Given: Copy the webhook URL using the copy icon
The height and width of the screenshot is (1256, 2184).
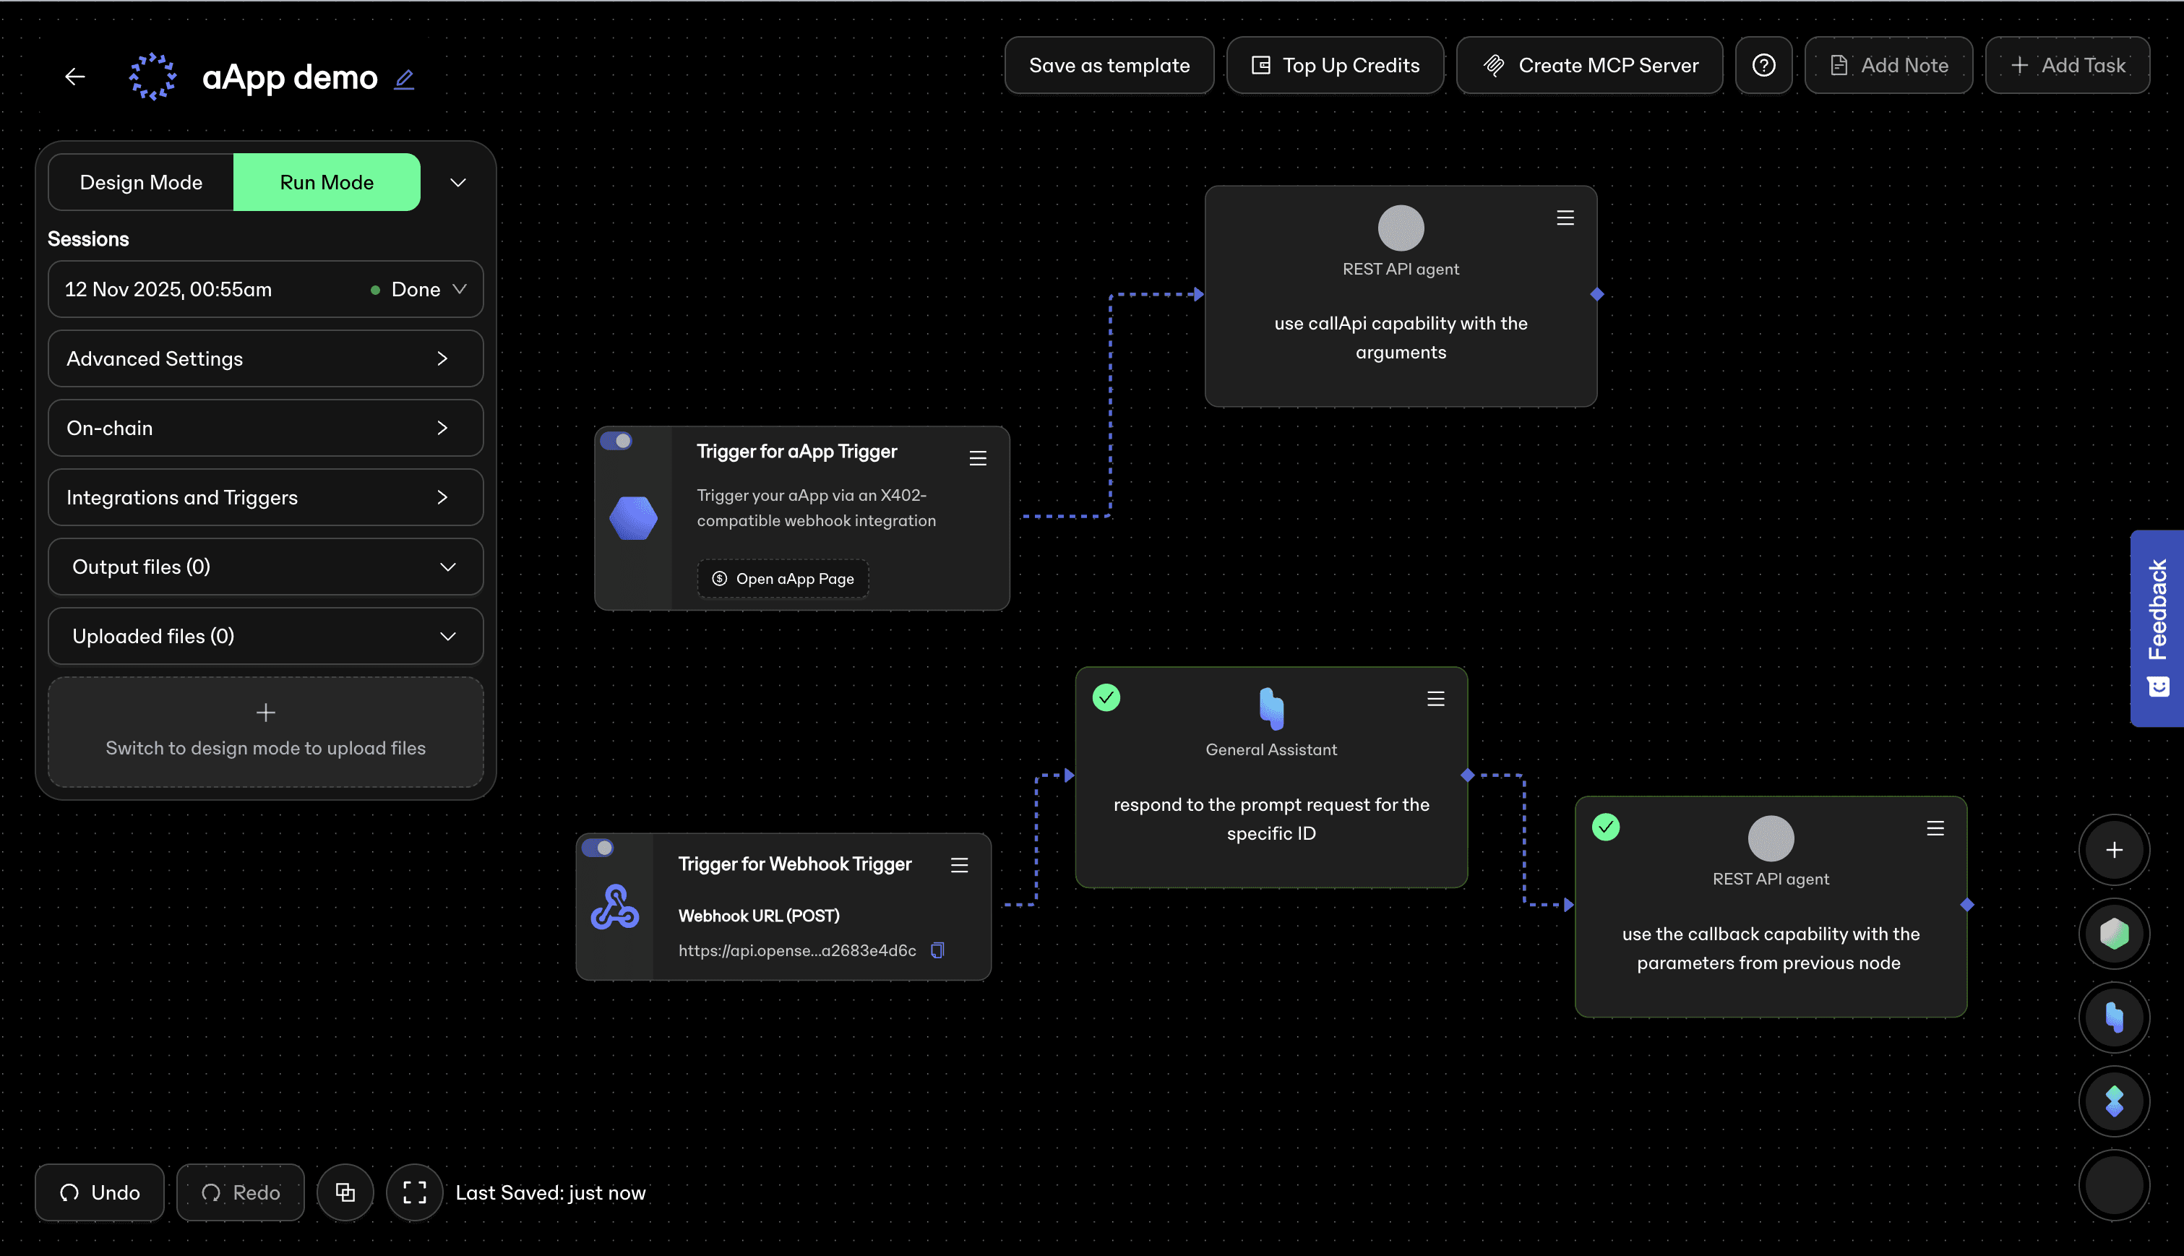Looking at the screenshot, I should point(937,950).
